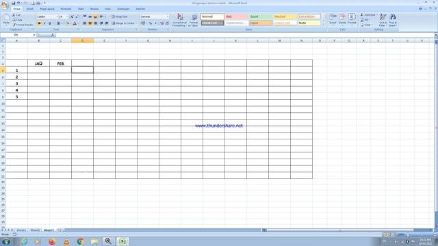Click the Insert Function fx icon
This screenshot has width=438, height=246.
coord(53,35)
